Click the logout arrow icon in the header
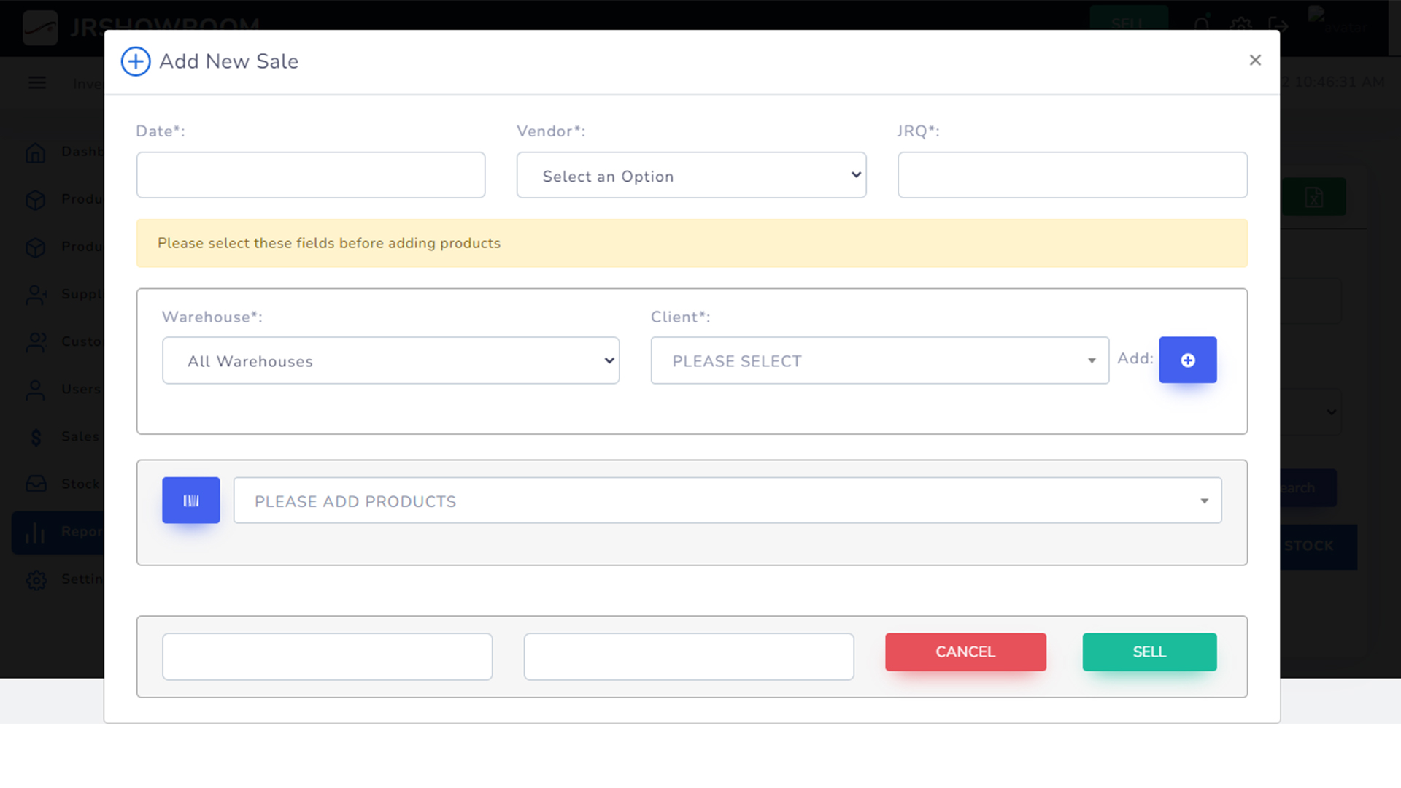 1278,26
